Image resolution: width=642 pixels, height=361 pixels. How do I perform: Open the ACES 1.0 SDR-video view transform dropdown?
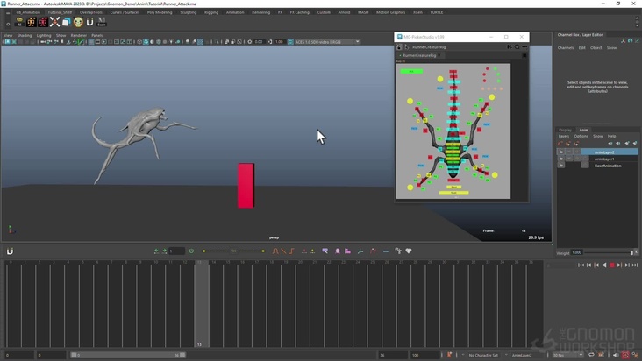click(325, 41)
